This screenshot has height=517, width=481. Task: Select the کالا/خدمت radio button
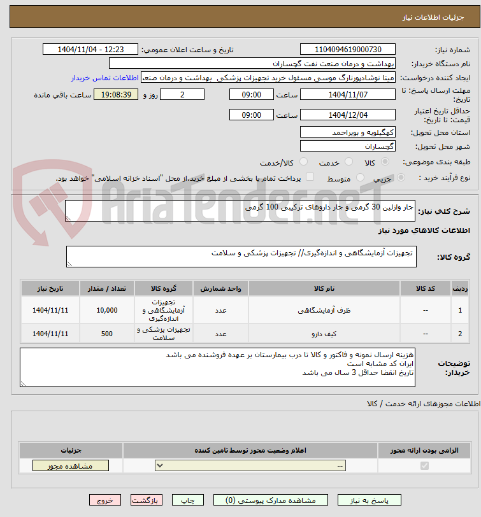point(303,162)
